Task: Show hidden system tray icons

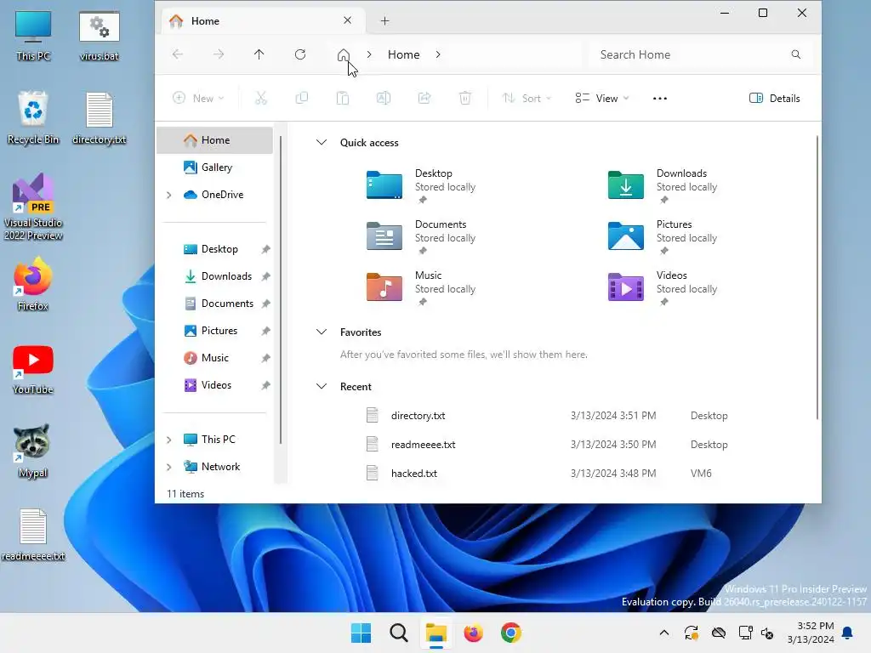Action: (x=663, y=633)
